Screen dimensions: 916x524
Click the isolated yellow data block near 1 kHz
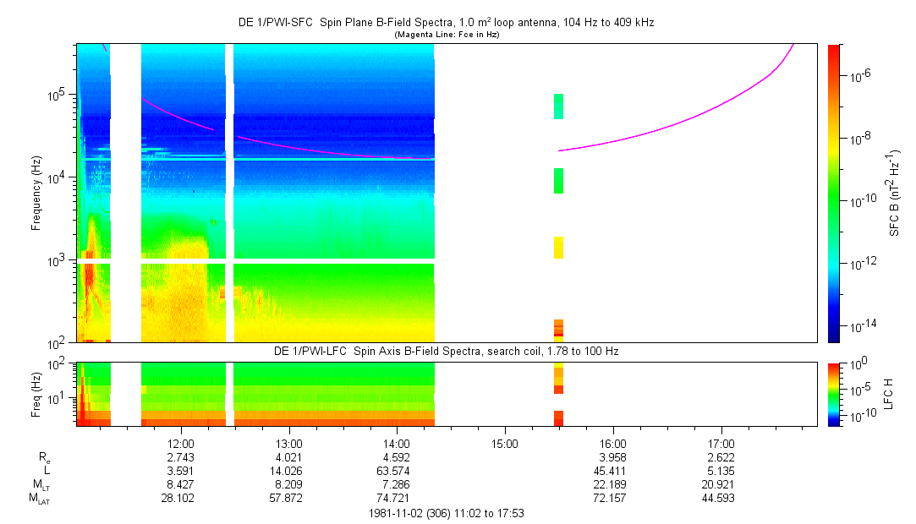pos(558,247)
